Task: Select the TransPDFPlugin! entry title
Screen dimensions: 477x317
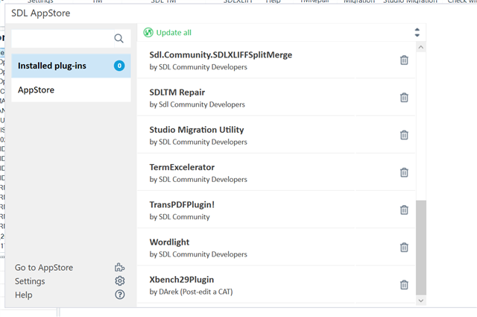Action: pos(182,204)
